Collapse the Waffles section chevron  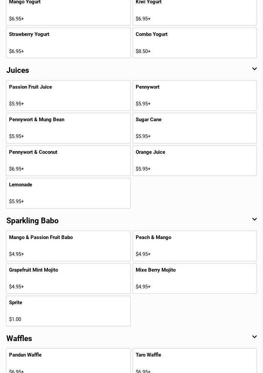(254, 337)
